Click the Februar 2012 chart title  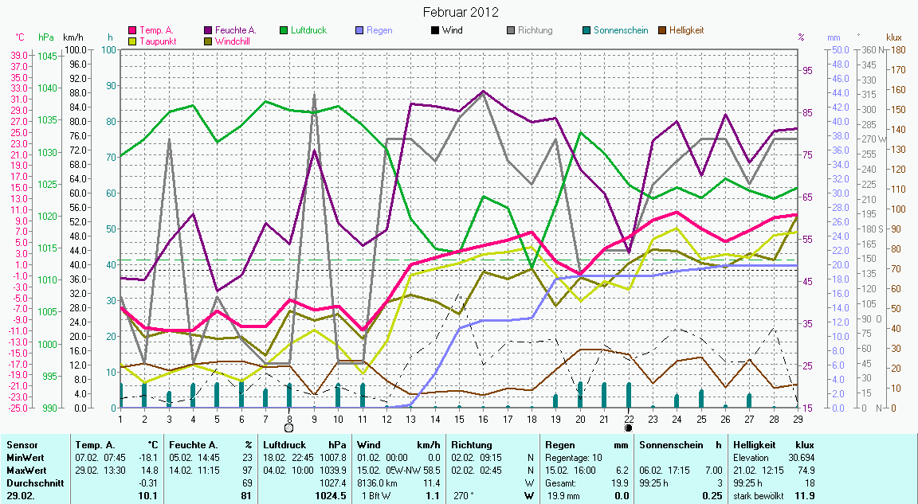coord(459,12)
